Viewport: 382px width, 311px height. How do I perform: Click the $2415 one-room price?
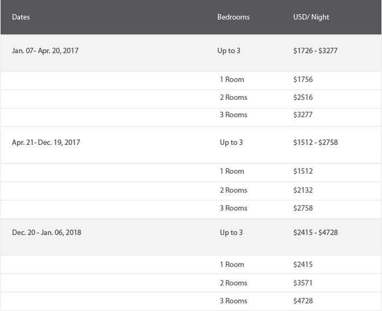click(303, 264)
